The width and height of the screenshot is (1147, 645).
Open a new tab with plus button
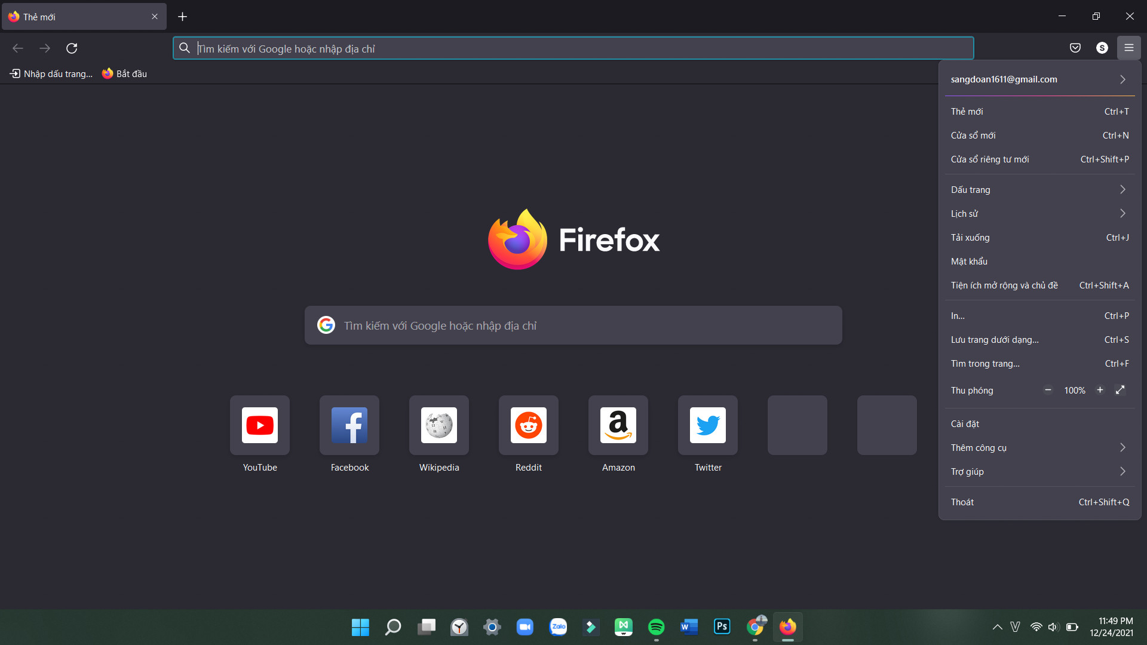pyautogui.click(x=183, y=17)
